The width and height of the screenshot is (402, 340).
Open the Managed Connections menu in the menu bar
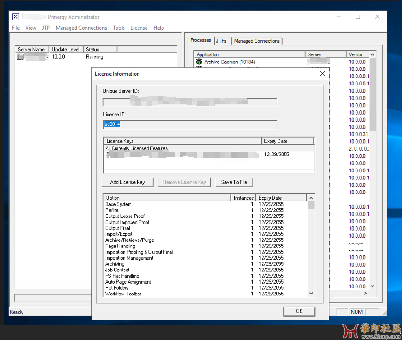[x=81, y=28]
